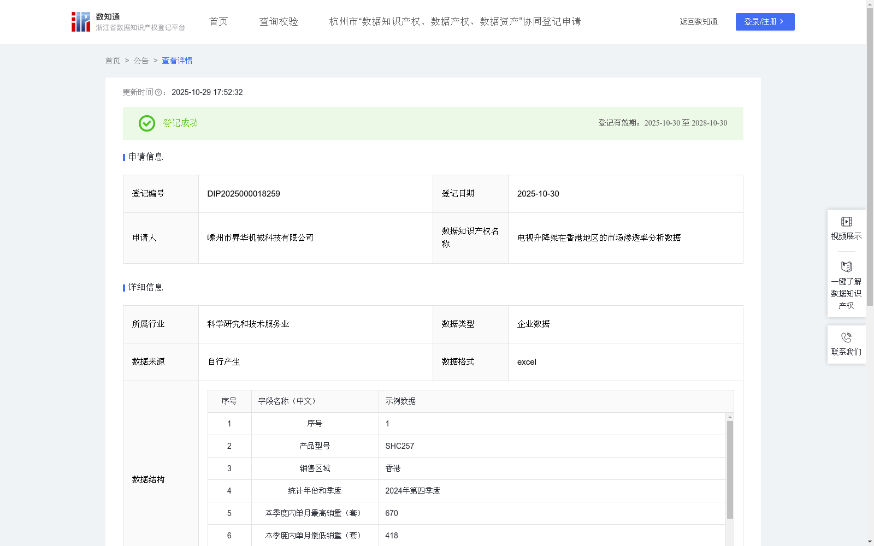
Task: Click the data structure table scrollbar
Action: [730, 470]
